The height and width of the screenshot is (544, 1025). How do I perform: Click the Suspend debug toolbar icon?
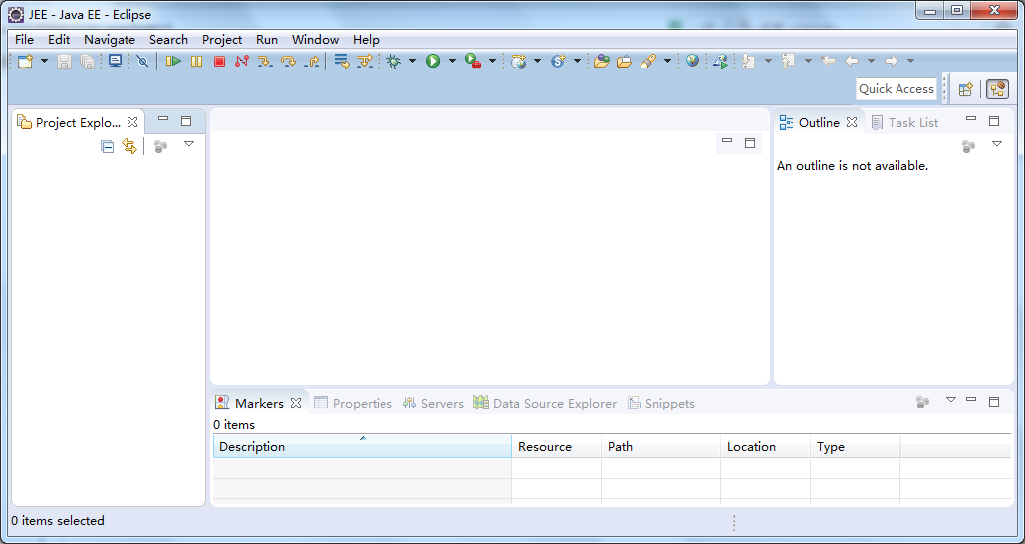pyautogui.click(x=196, y=62)
